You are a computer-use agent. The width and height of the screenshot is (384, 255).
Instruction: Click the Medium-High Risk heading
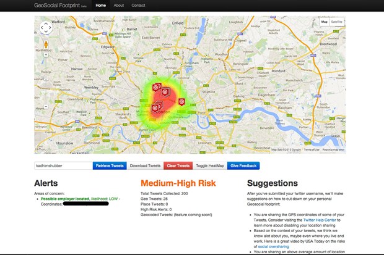(x=178, y=183)
